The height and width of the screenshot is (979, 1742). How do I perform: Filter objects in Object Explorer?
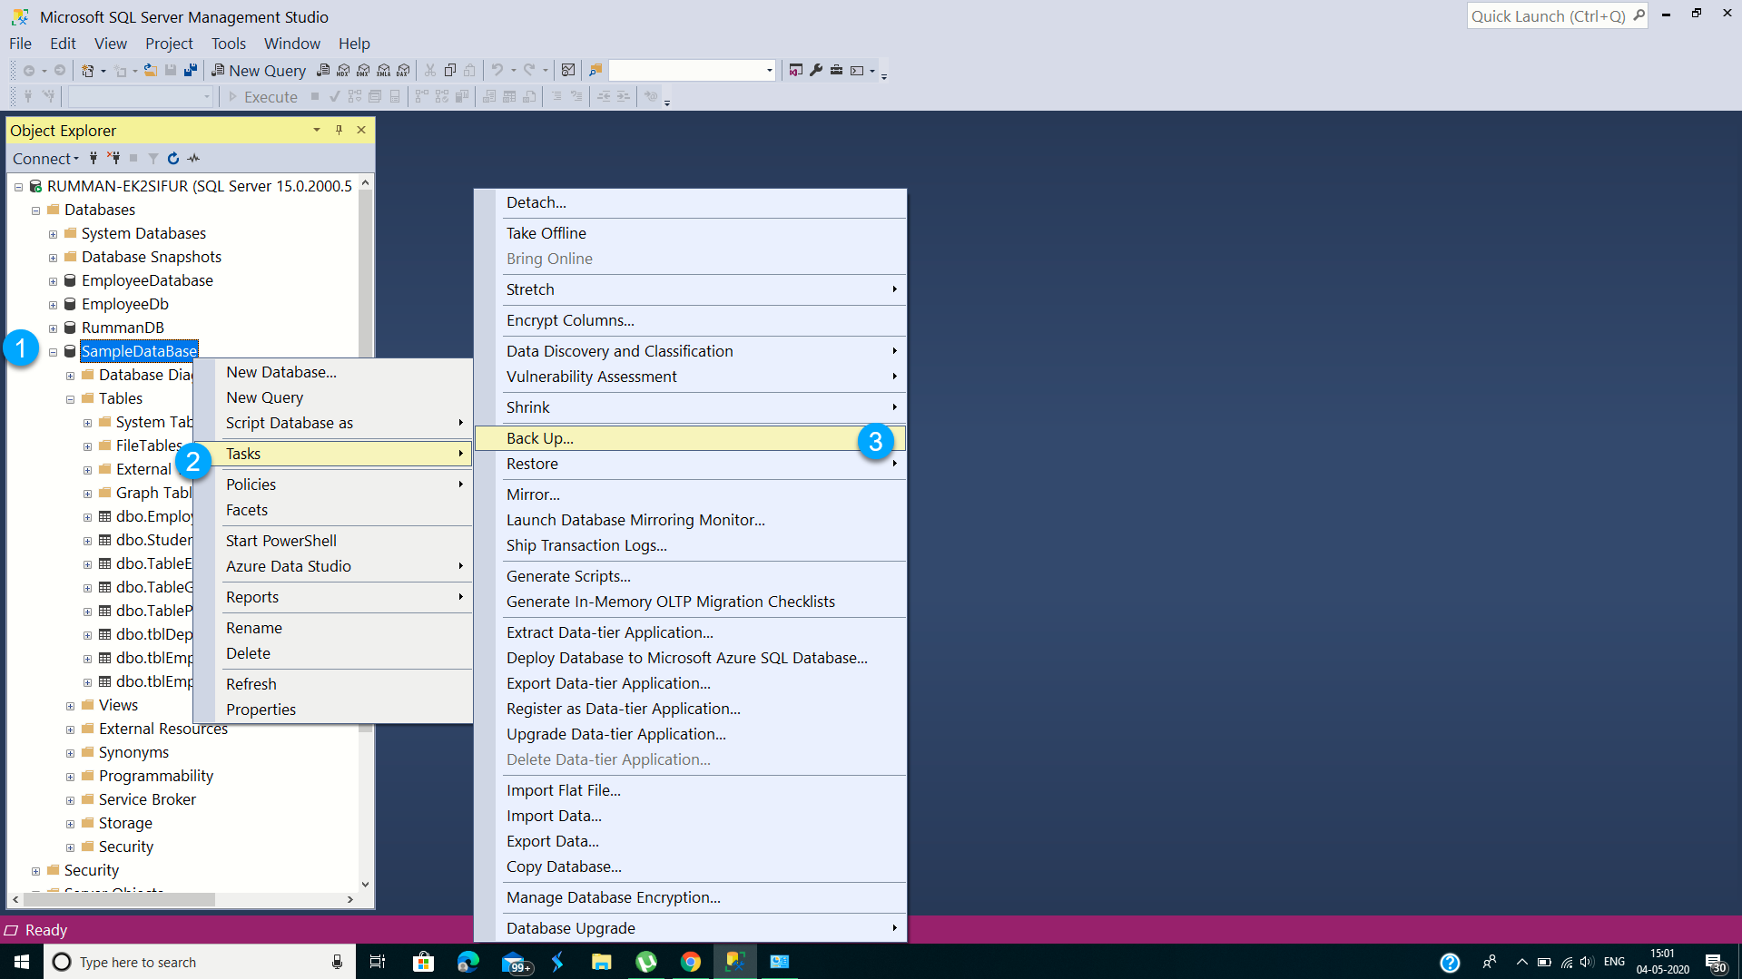point(153,158)
